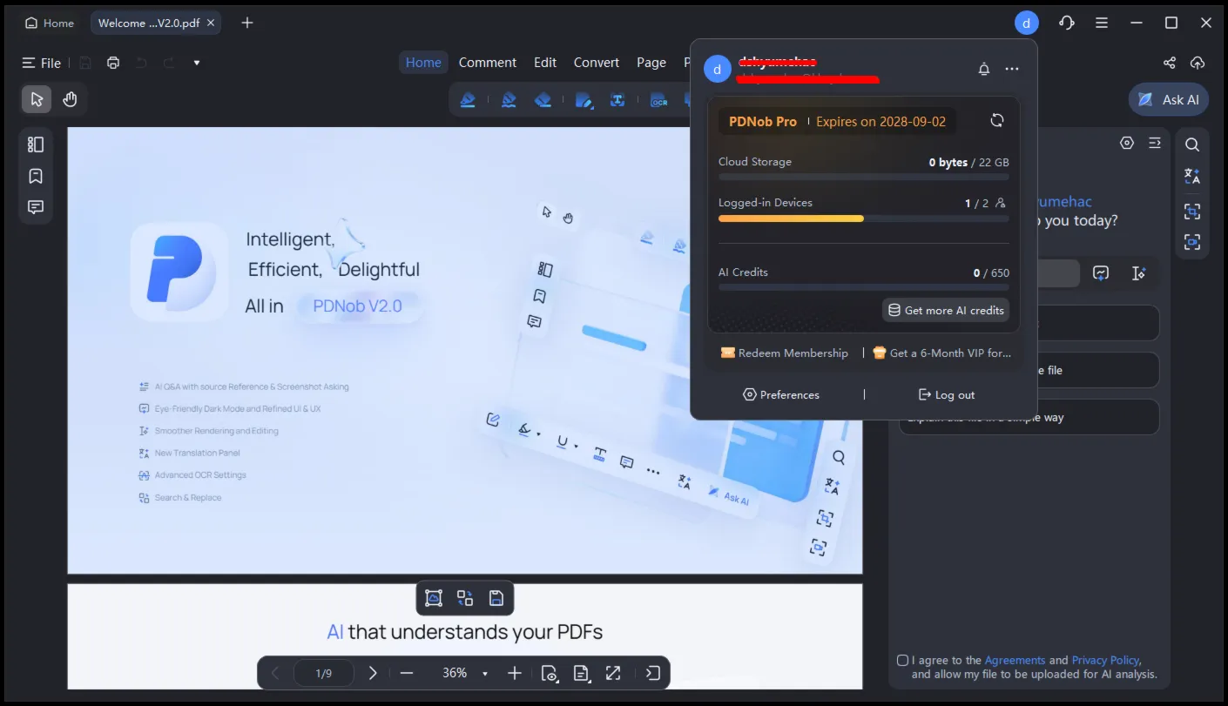This screenshot has height=706, width=1228.
Task: Click the customer support headset icon
Action: click(1067, 23)
